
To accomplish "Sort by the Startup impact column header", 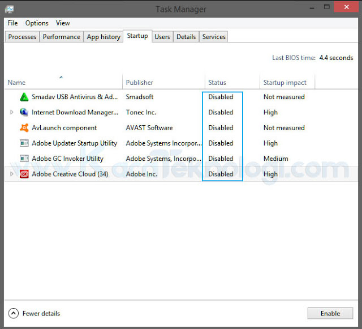I will [x=287, y=83].
